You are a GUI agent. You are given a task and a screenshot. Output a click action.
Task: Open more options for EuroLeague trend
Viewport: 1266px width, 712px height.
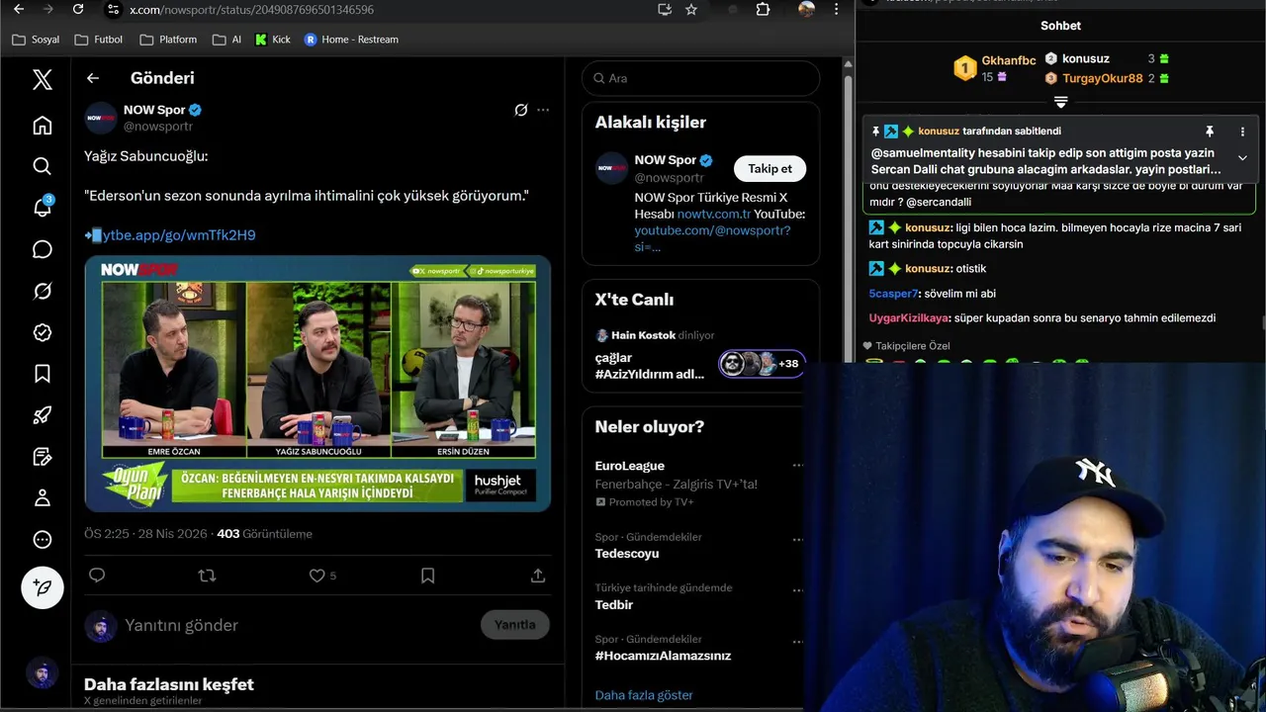797,465
